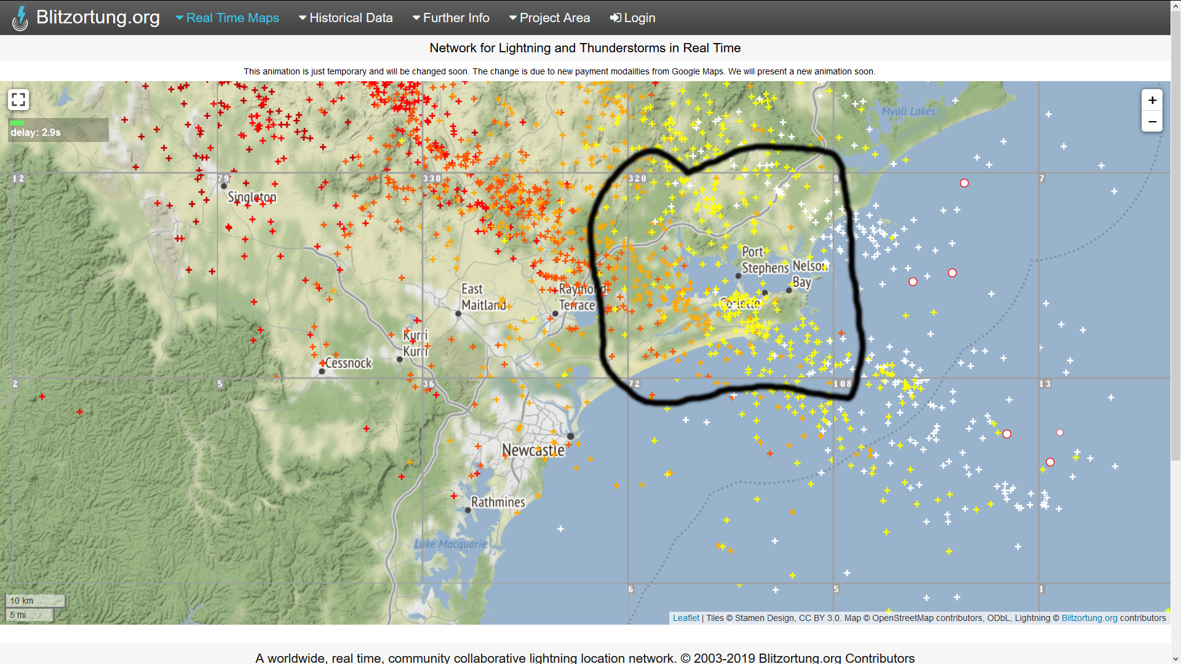The image size is (1181, 664).
Task: Toggle fullscreen map view button
Action: coord(18,100)
